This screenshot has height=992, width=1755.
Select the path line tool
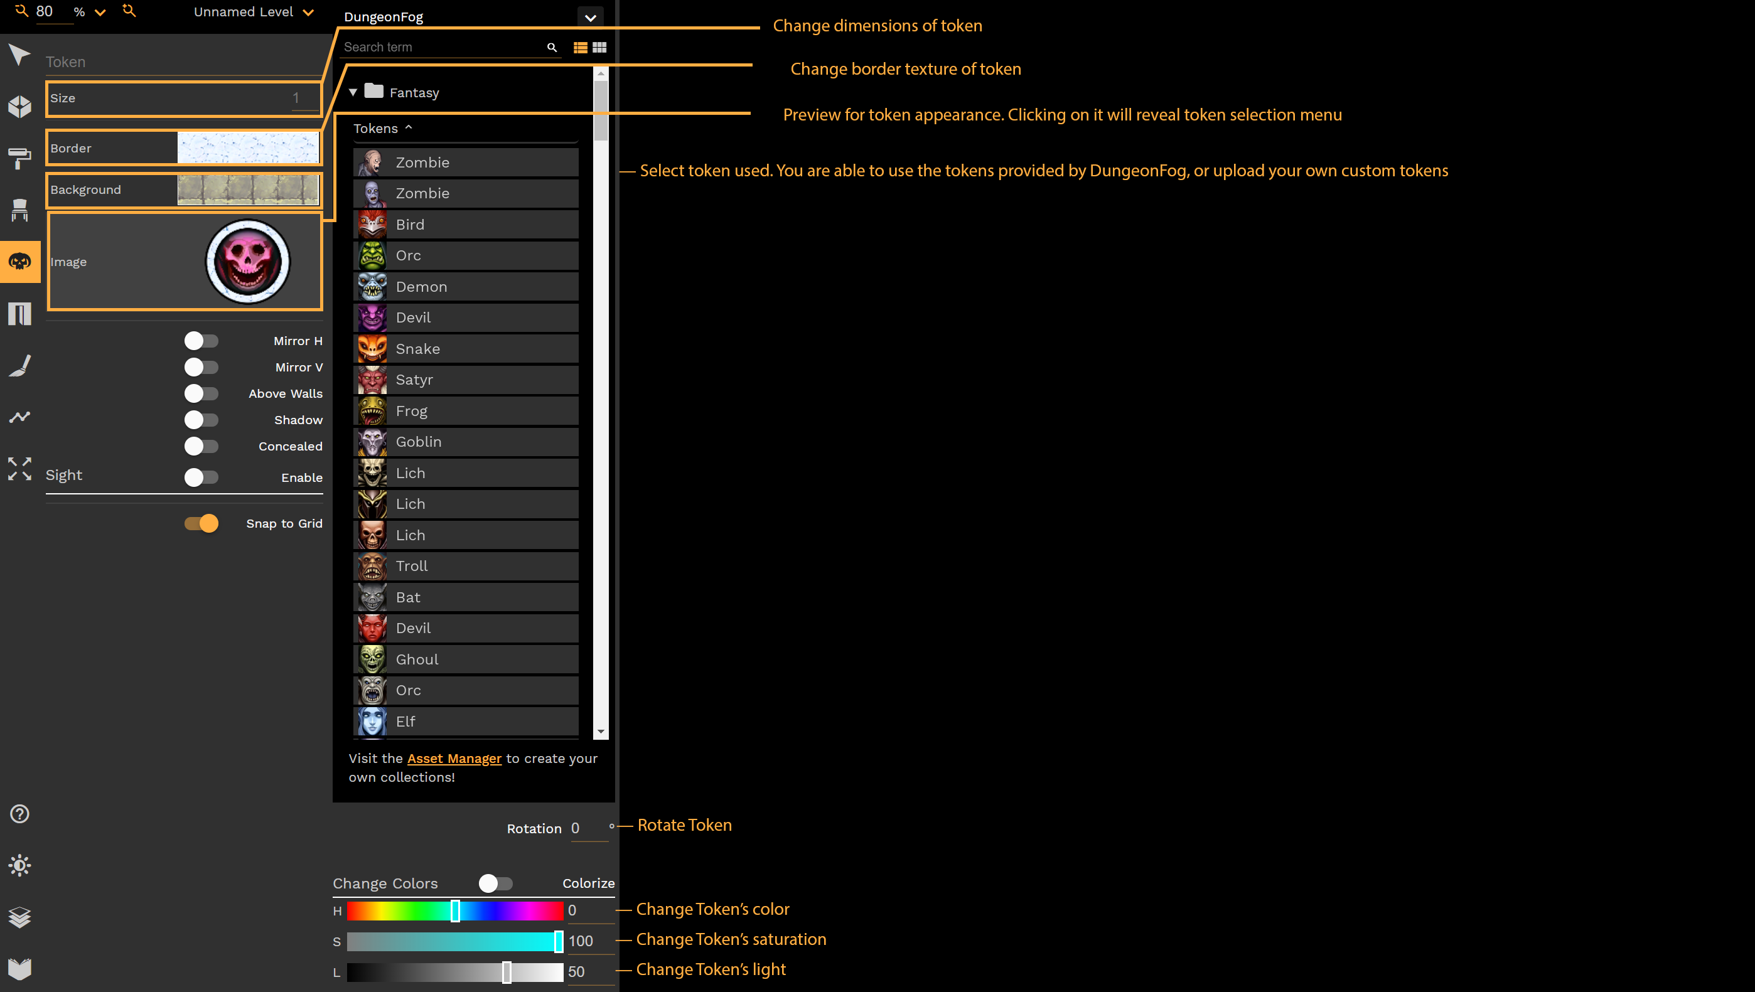(19, 417)
